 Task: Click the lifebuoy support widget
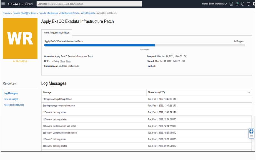pyautogui.click(x=251, y=131)
